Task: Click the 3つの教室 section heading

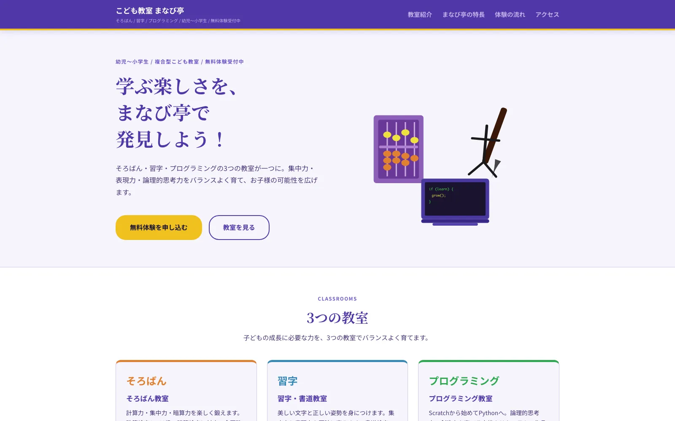Action: [x=337, y=318]
